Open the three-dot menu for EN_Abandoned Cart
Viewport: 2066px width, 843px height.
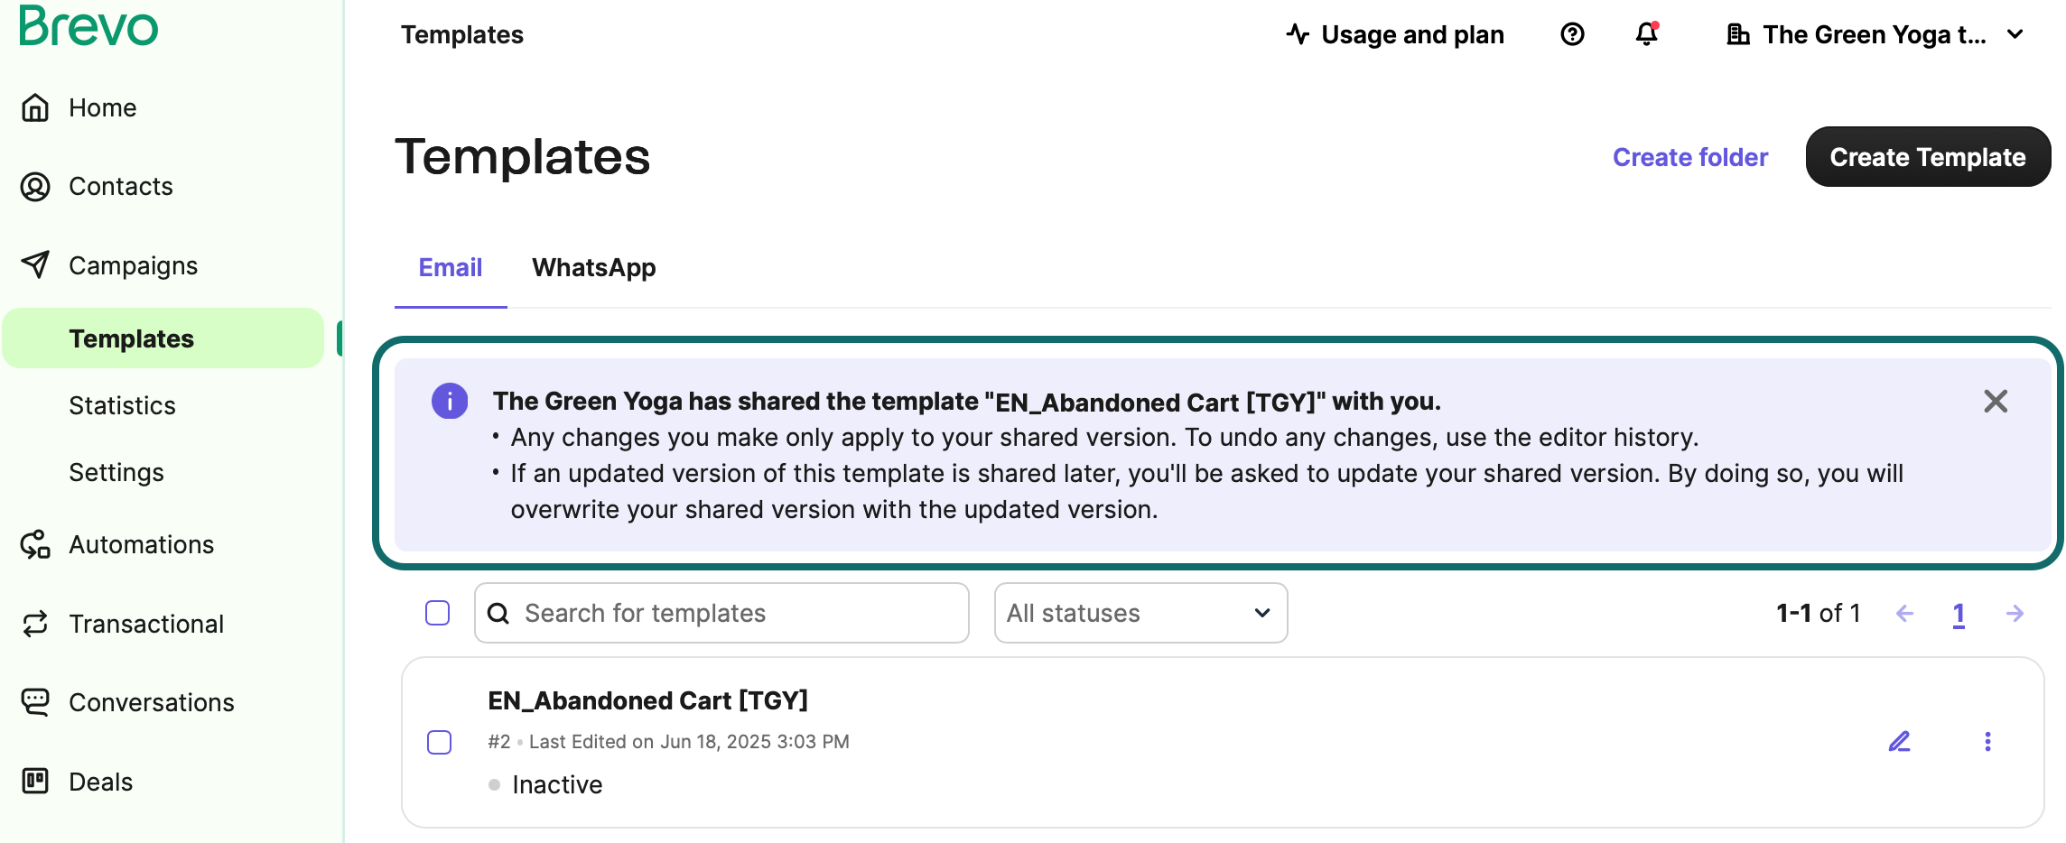(1987, 742)
